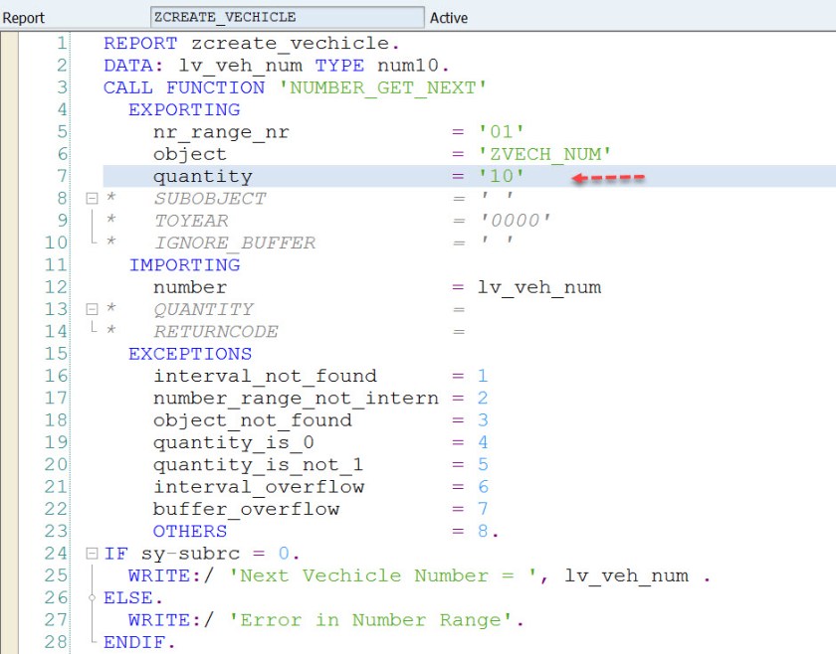This screenshot has height=654, width=836.
Task: Click buffer_overflow exception
Action: [x=247, y=509]
